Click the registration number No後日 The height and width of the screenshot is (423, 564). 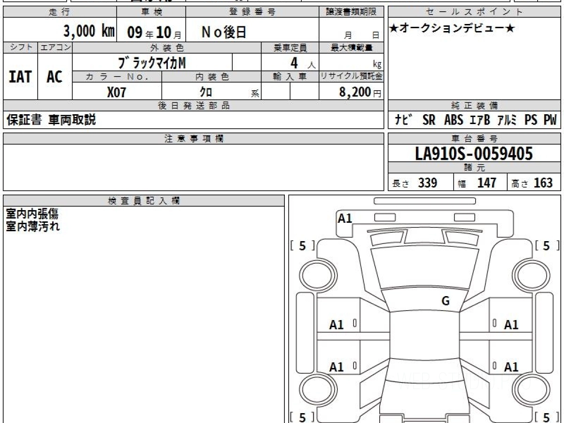pyautogui.click(x=224, y=32)
